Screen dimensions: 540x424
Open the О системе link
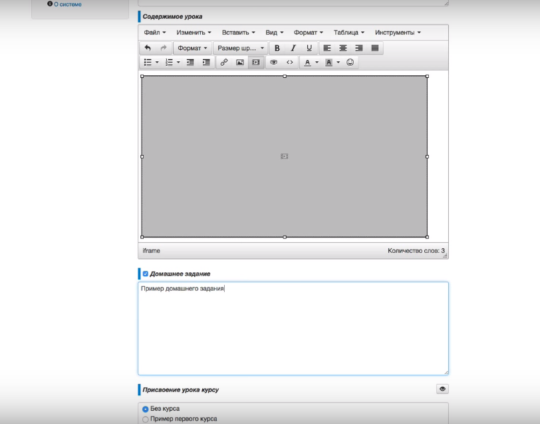tap(68, 4)
